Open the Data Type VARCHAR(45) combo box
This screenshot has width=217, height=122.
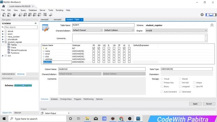pyautogui.click(x=187, y=69)
